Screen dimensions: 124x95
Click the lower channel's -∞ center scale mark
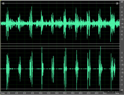pyautogui.click(x=122, y=69)
